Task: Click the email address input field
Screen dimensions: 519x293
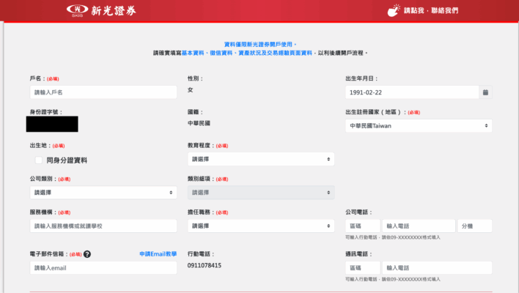Action: point(103,268)
